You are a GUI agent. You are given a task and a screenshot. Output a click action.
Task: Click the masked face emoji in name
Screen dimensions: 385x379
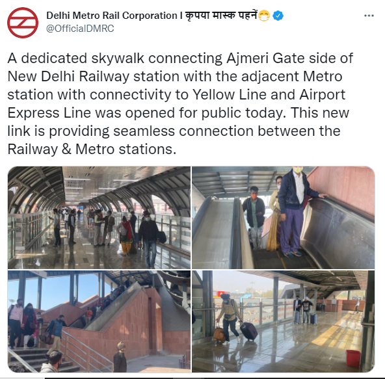[264, 16]
